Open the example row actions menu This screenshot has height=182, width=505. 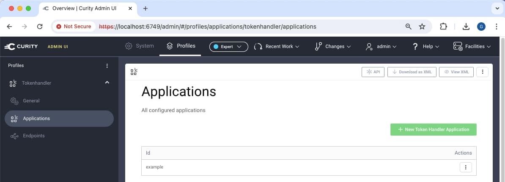466,167
